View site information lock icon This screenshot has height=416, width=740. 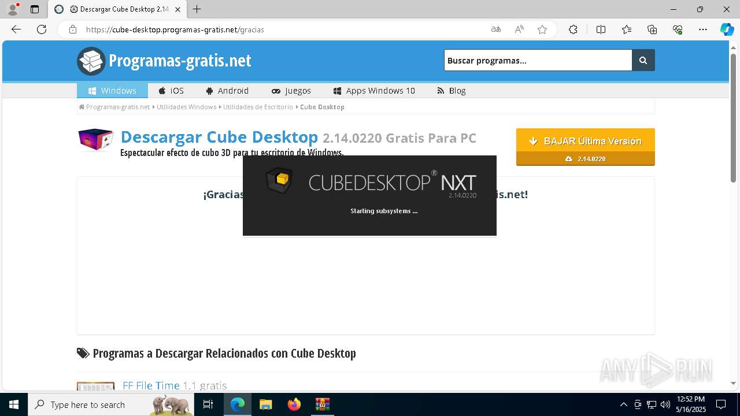(73, 29)
